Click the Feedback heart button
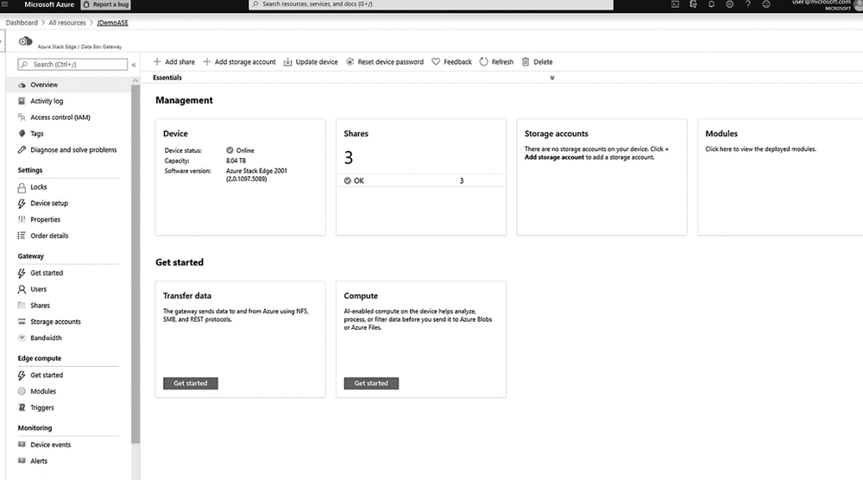This screenshot has width=863, height=480. coord(451,61)
